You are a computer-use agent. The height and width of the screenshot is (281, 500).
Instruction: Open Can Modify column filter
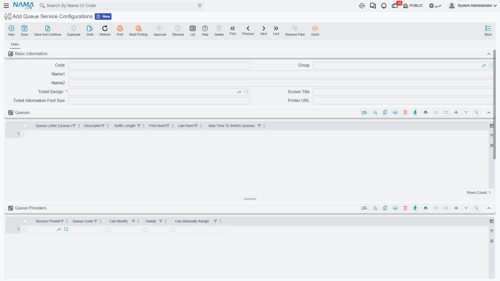coord(133,221)
